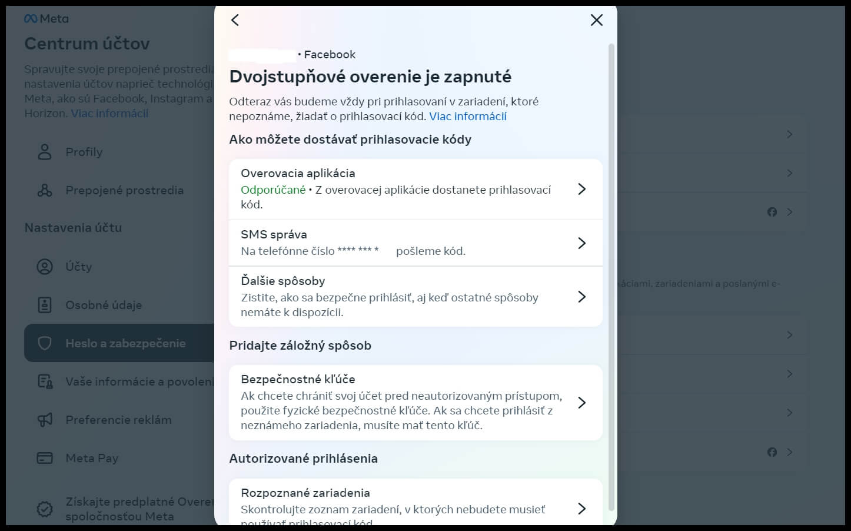This screenshot has width=851, height=531.
Task: Open Viac informácií link under Centrum účtov
Action: click(x=109, y=114)
